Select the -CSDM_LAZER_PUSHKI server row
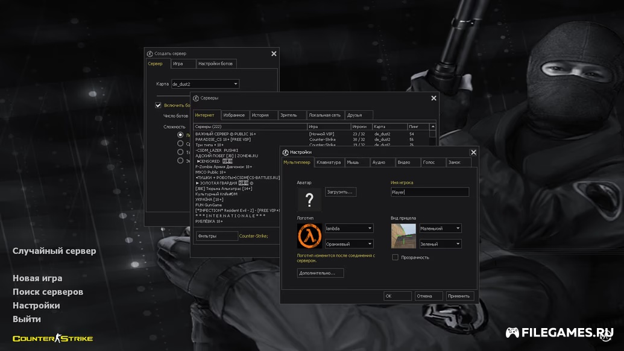This screenshot has width=624, height=351. [237, 150]
